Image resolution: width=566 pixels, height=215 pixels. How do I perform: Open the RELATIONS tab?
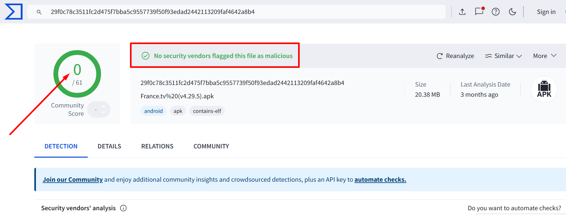[x=157, y=146]
